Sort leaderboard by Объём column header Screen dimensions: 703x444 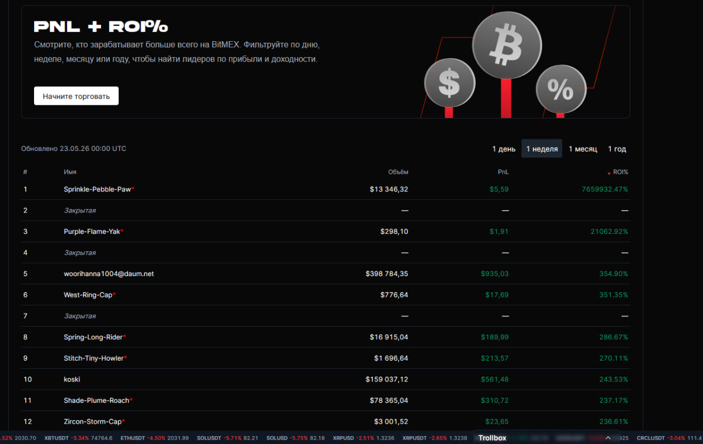pyautogui.click(x=398, y=172)
